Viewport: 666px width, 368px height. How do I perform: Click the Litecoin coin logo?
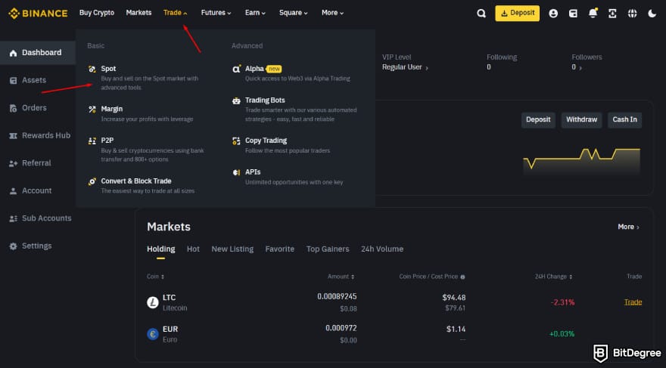click(152, 303)
